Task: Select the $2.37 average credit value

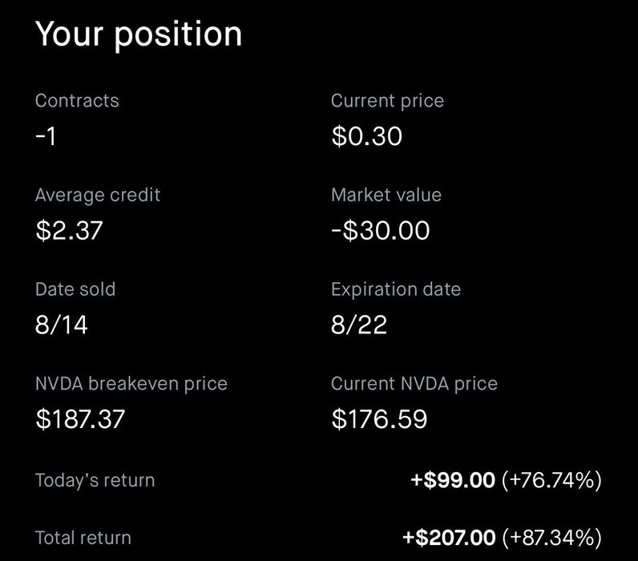Action: 70,231
